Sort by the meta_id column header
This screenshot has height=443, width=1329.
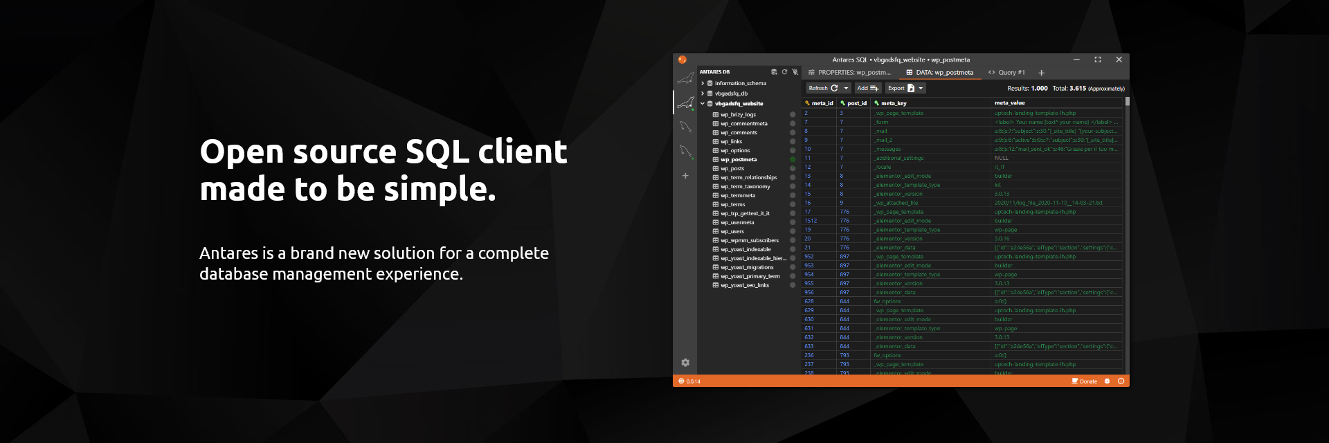click(x=819, y=103)
